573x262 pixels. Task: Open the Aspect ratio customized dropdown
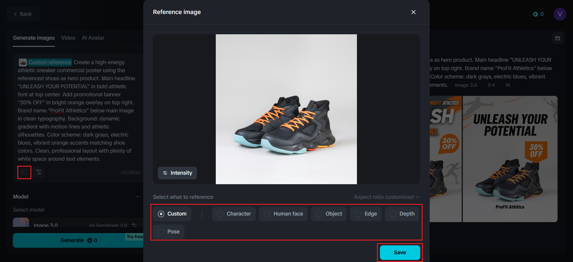click(386, 197)
